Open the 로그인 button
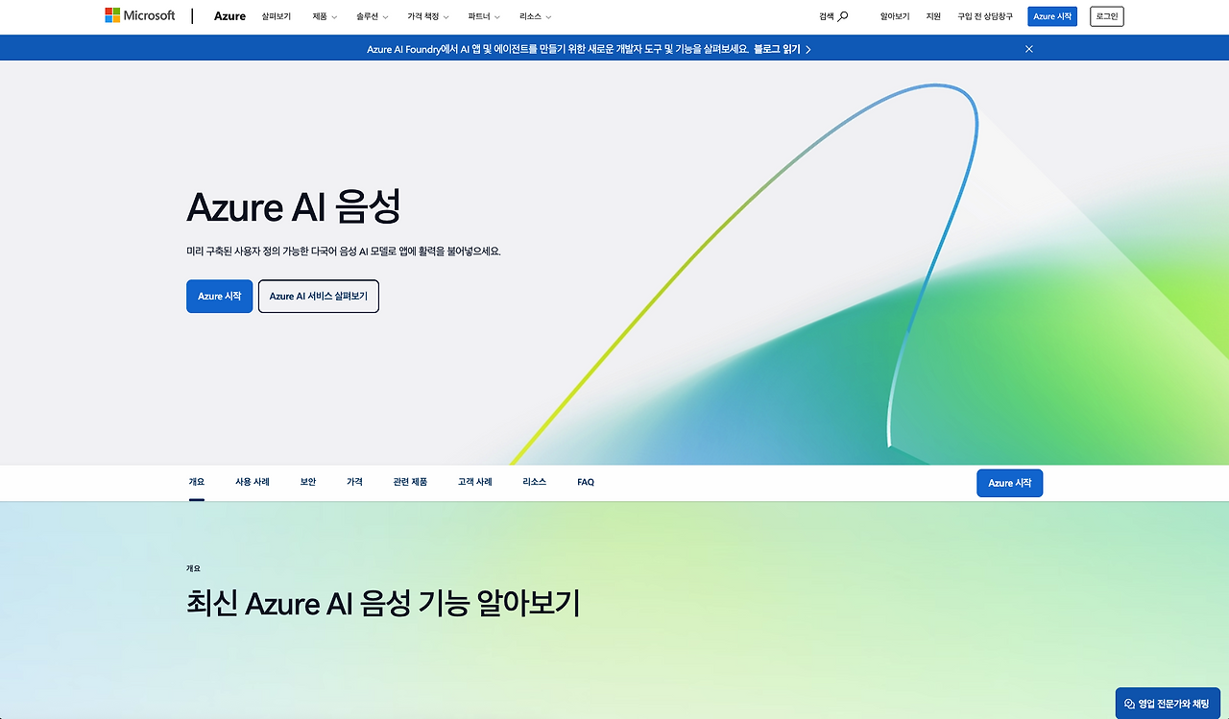The image size is (1229, 719). coord(1106,15)
